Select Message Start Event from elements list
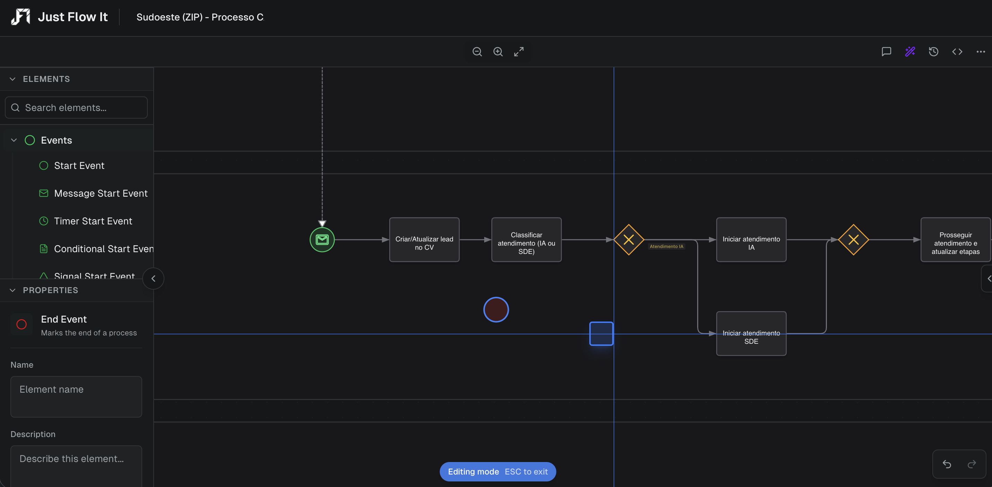Image resolution: width=992 pixels, height=487 pixels. pyautogui.click(x=101, y=193)
